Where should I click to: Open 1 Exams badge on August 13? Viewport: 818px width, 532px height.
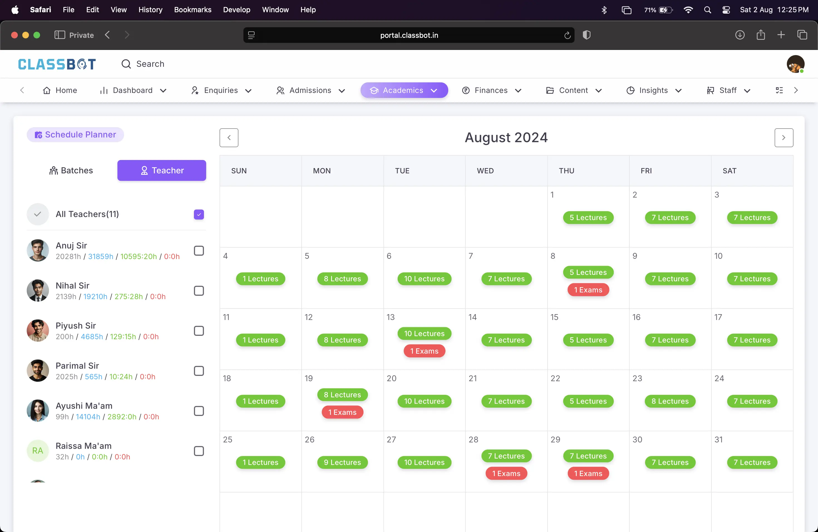pyautogui.click(x=424, y=351)
